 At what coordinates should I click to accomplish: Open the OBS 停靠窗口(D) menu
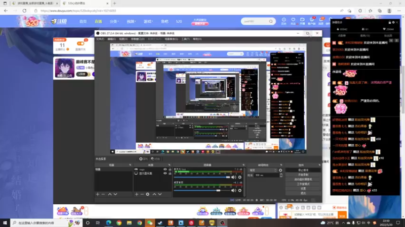pos(138,39)
